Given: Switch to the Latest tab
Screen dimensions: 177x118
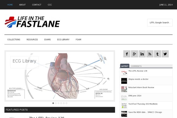Looking at the screenshot, I should point(125,66).
